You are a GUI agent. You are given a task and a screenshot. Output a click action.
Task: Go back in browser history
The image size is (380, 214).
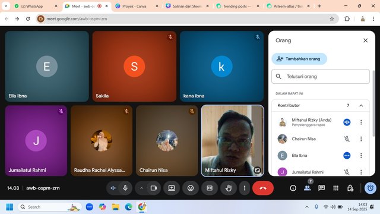(7, 18)
